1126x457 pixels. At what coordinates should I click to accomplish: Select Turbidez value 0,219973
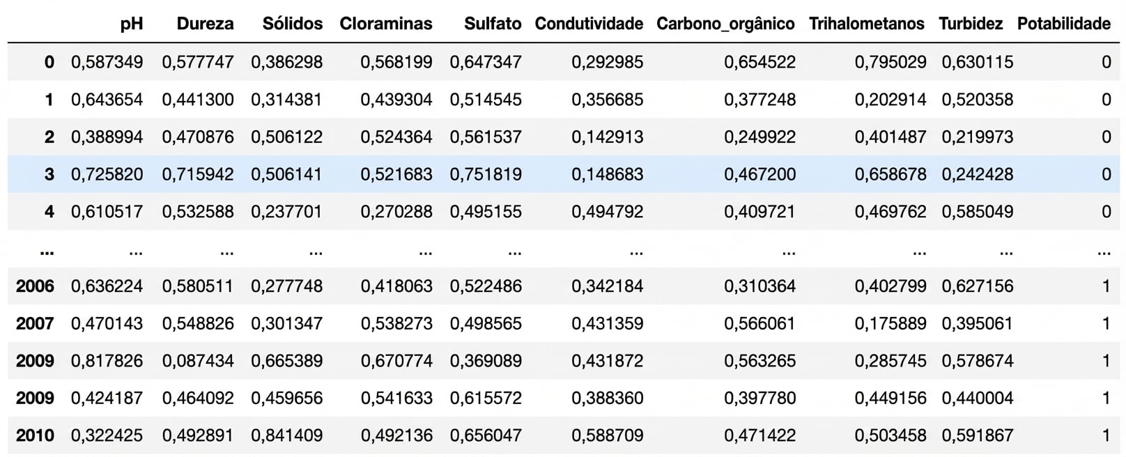[x=978, y=137]
